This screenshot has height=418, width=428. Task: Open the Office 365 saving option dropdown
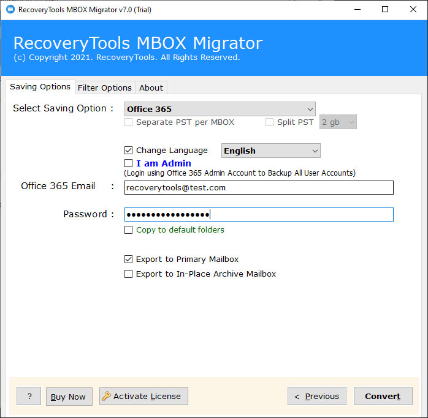tap(220, 109)
